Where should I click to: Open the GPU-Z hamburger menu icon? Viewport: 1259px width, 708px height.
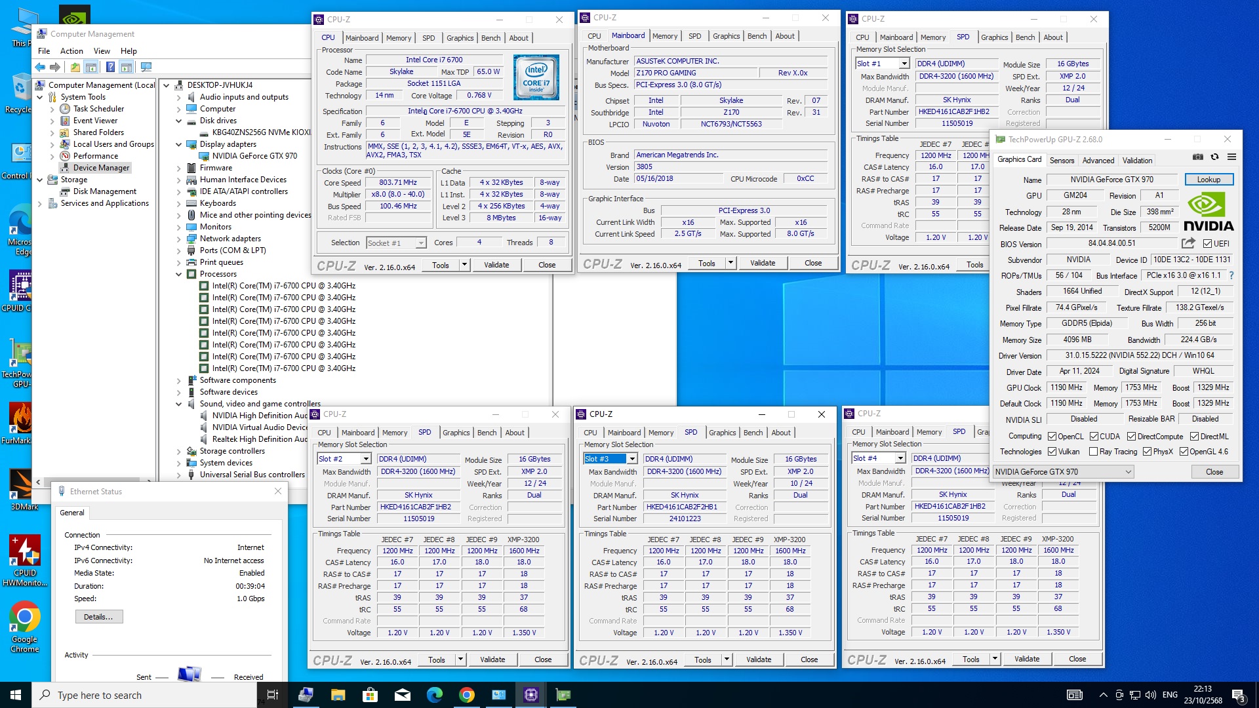1231,157
